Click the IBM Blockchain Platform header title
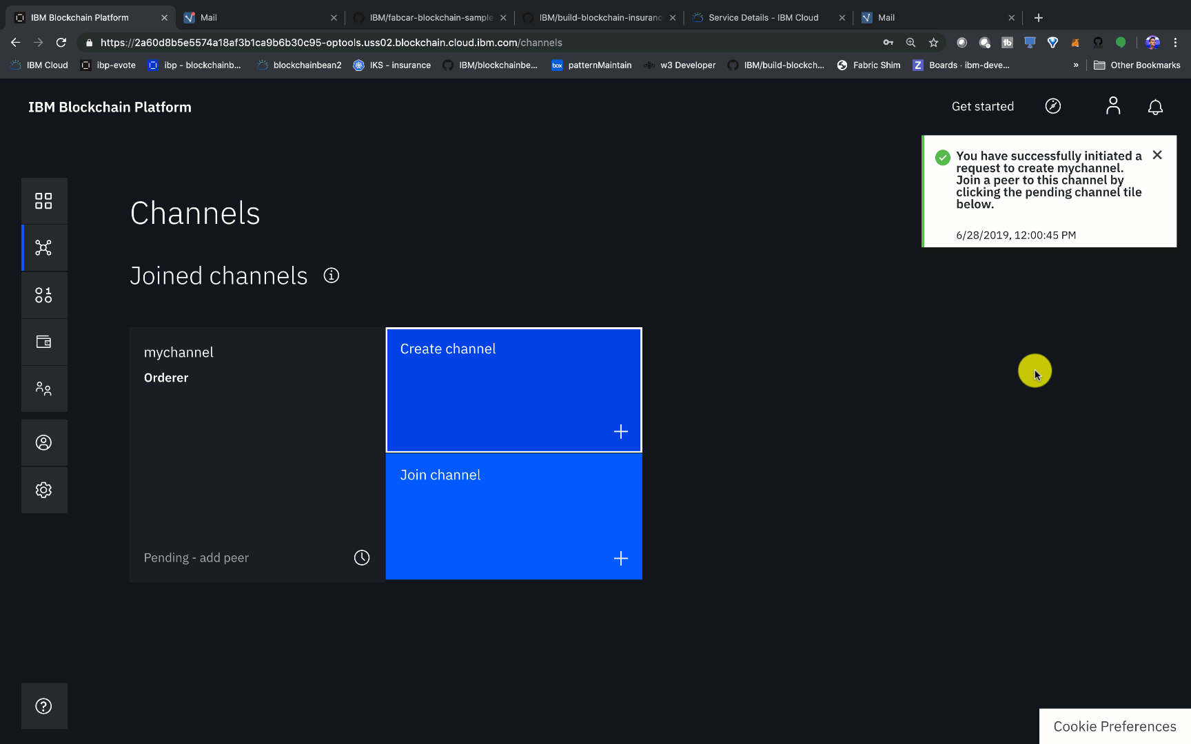Screen dimensions: 1191x744 pyautogui.click(x=110, y=107)
